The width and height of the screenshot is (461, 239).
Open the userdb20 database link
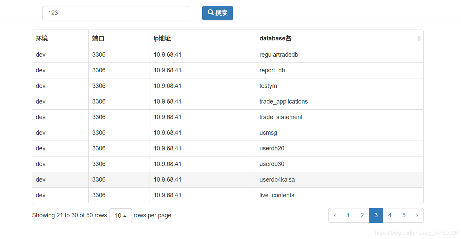[272, 148]
